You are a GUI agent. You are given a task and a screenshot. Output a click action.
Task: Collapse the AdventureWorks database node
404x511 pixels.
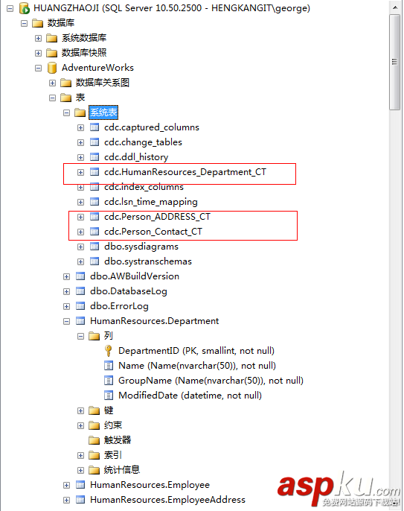[39, 68]
